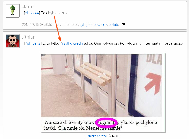189x139 pixels.
Task: Click odpowiedz to reply to klara
Action: [98, 24]
